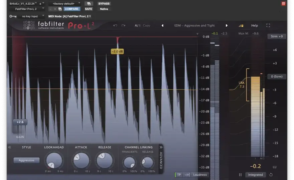Open the Help menu
This screenshot has width=294, height=180.
(x=255, y=25)
